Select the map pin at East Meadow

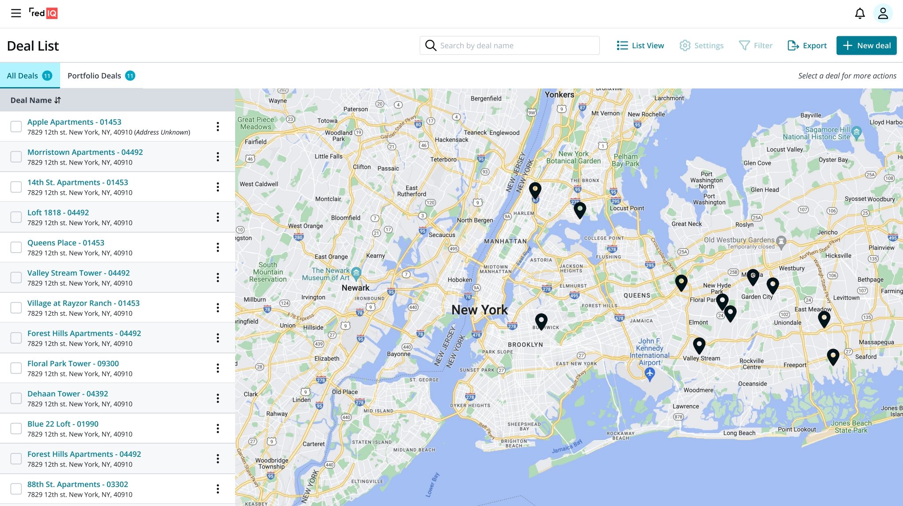[824, 319]
